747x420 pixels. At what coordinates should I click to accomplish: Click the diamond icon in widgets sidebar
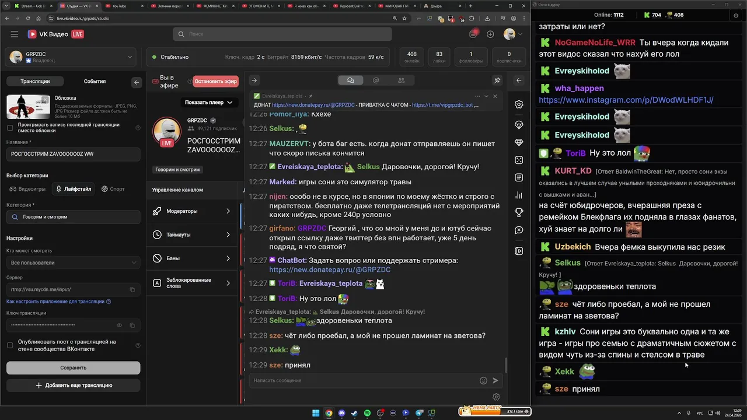(519, 142)
